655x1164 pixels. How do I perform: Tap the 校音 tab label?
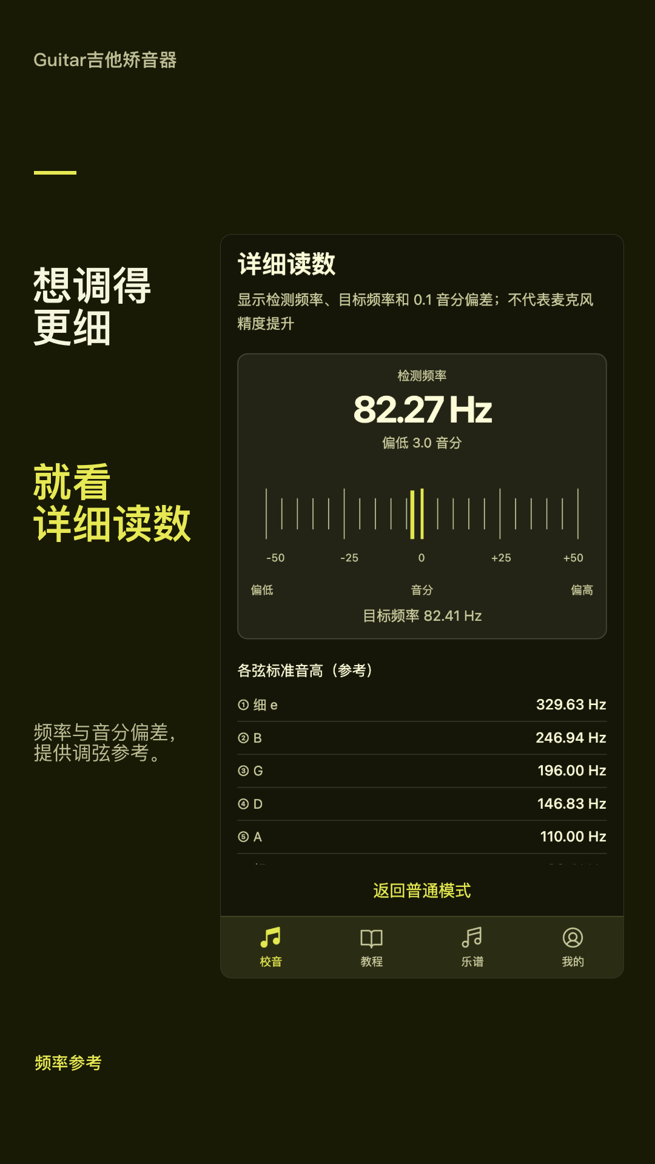(270, 962)
